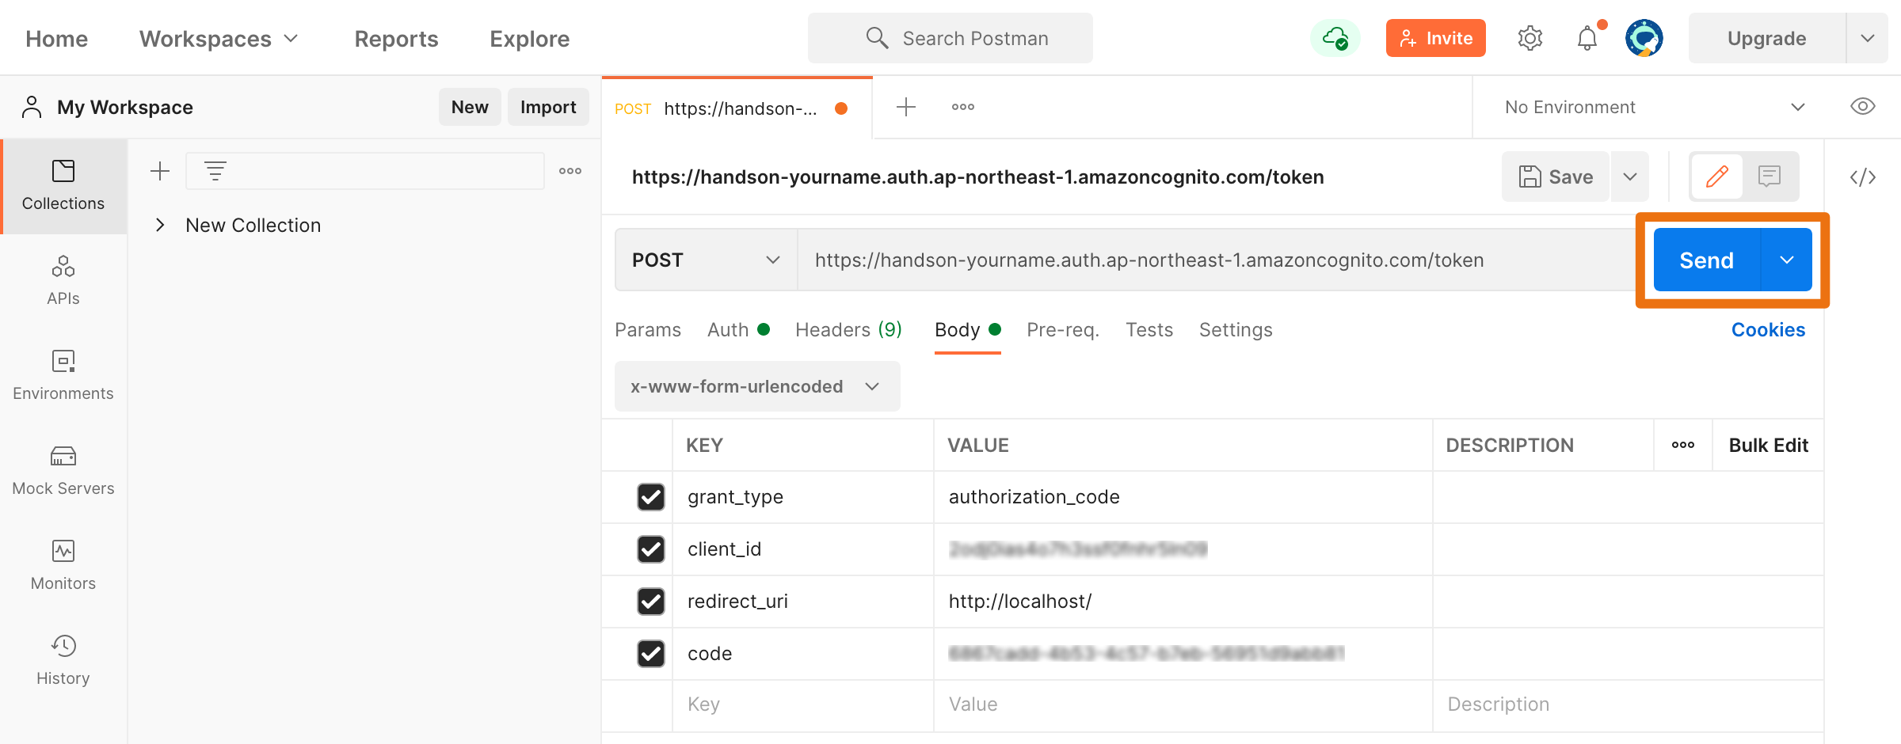Open the comments icon

(1770, 177)
